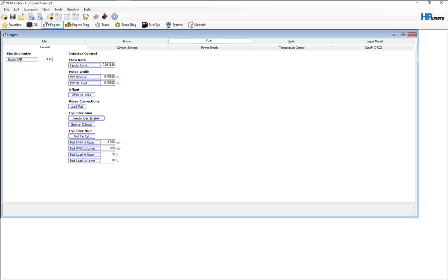Open the Trans Diag section
This screenshot has height=280, width=448.
[126, 25]
